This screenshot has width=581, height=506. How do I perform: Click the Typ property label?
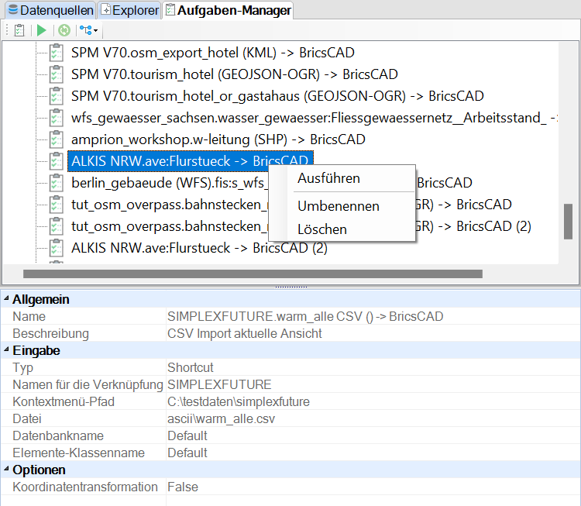coord(22,367)
